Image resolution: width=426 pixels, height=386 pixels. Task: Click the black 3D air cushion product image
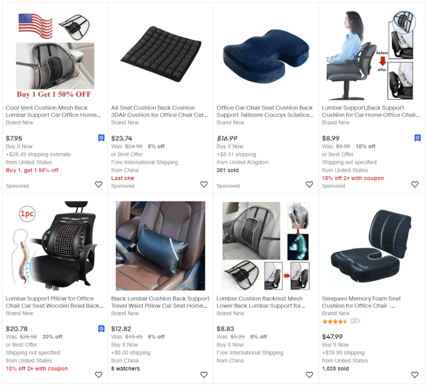click(161, 54)
